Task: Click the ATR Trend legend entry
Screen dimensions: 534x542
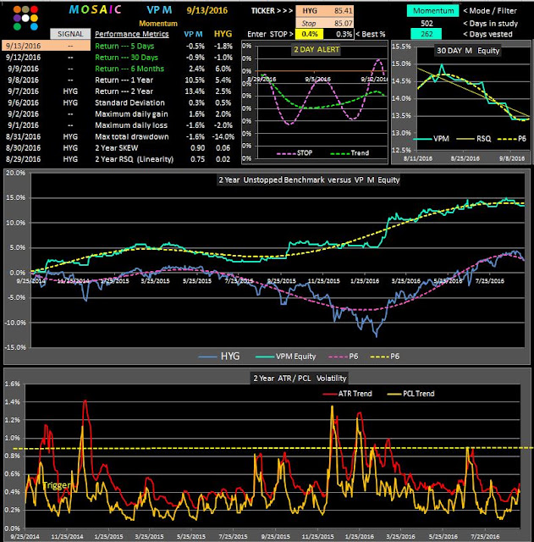Action: pos(348,393)
